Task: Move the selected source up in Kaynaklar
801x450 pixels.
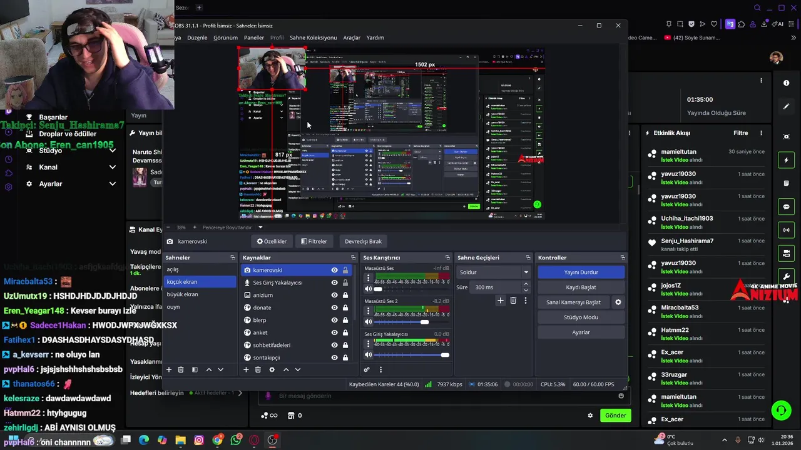Action: click(286, 369)
